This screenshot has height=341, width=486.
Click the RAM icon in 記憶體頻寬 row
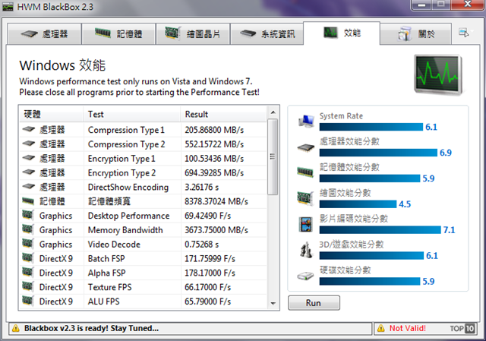pos(28,201)
